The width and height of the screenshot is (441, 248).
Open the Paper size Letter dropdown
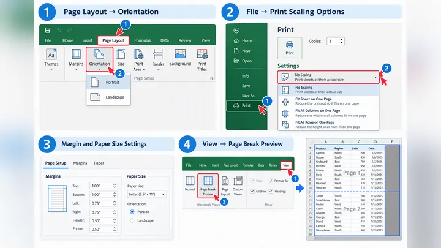[147, 194]
